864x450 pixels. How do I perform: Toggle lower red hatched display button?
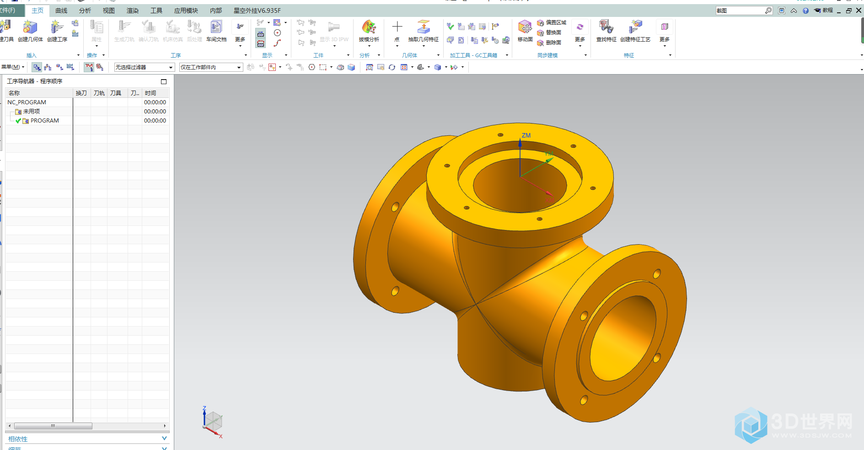tap(261, 43)
